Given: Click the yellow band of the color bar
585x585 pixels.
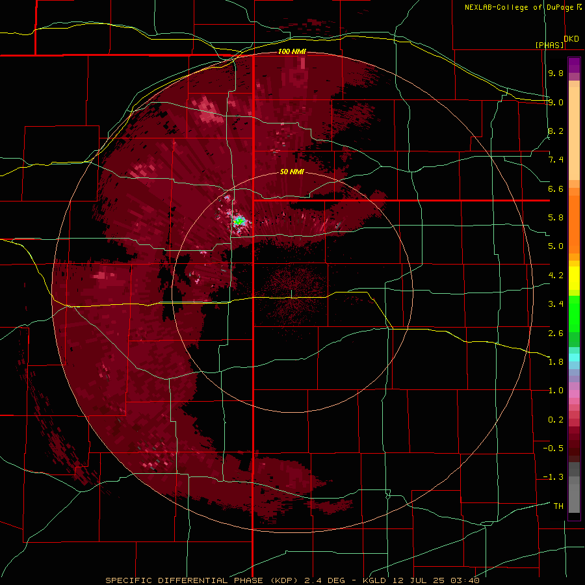Looking at the screenshot, I should (574, 278).
